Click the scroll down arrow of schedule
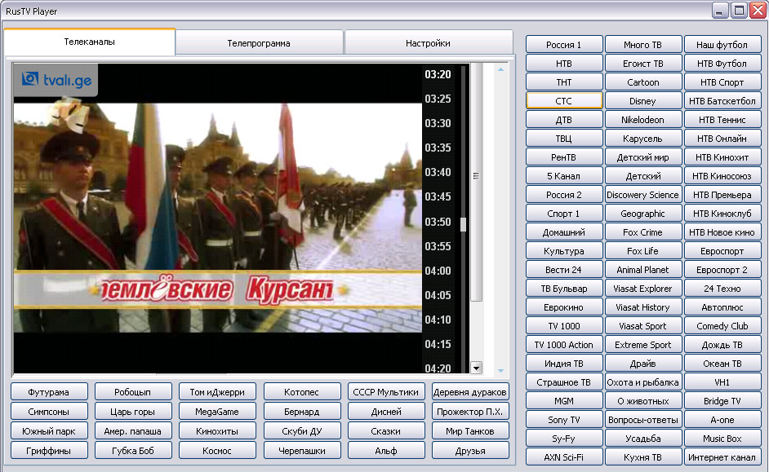 477,368
